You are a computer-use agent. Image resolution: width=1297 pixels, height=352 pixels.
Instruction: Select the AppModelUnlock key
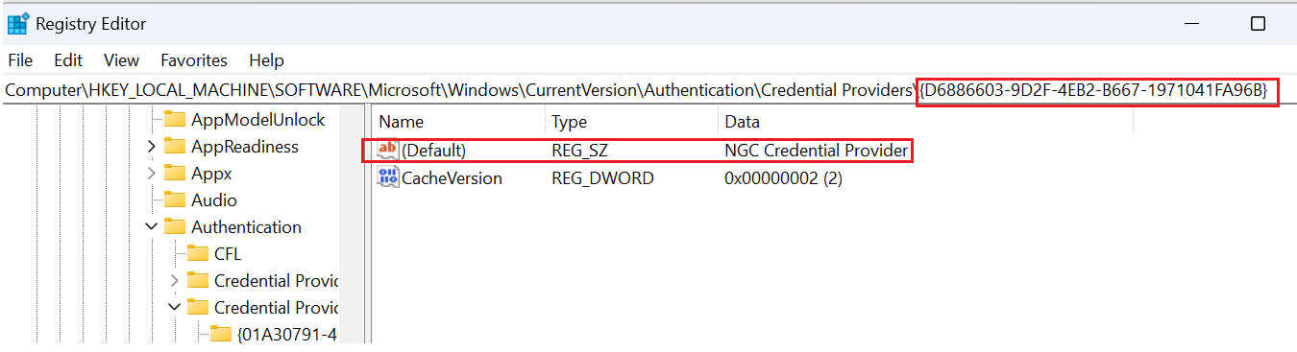257,120
